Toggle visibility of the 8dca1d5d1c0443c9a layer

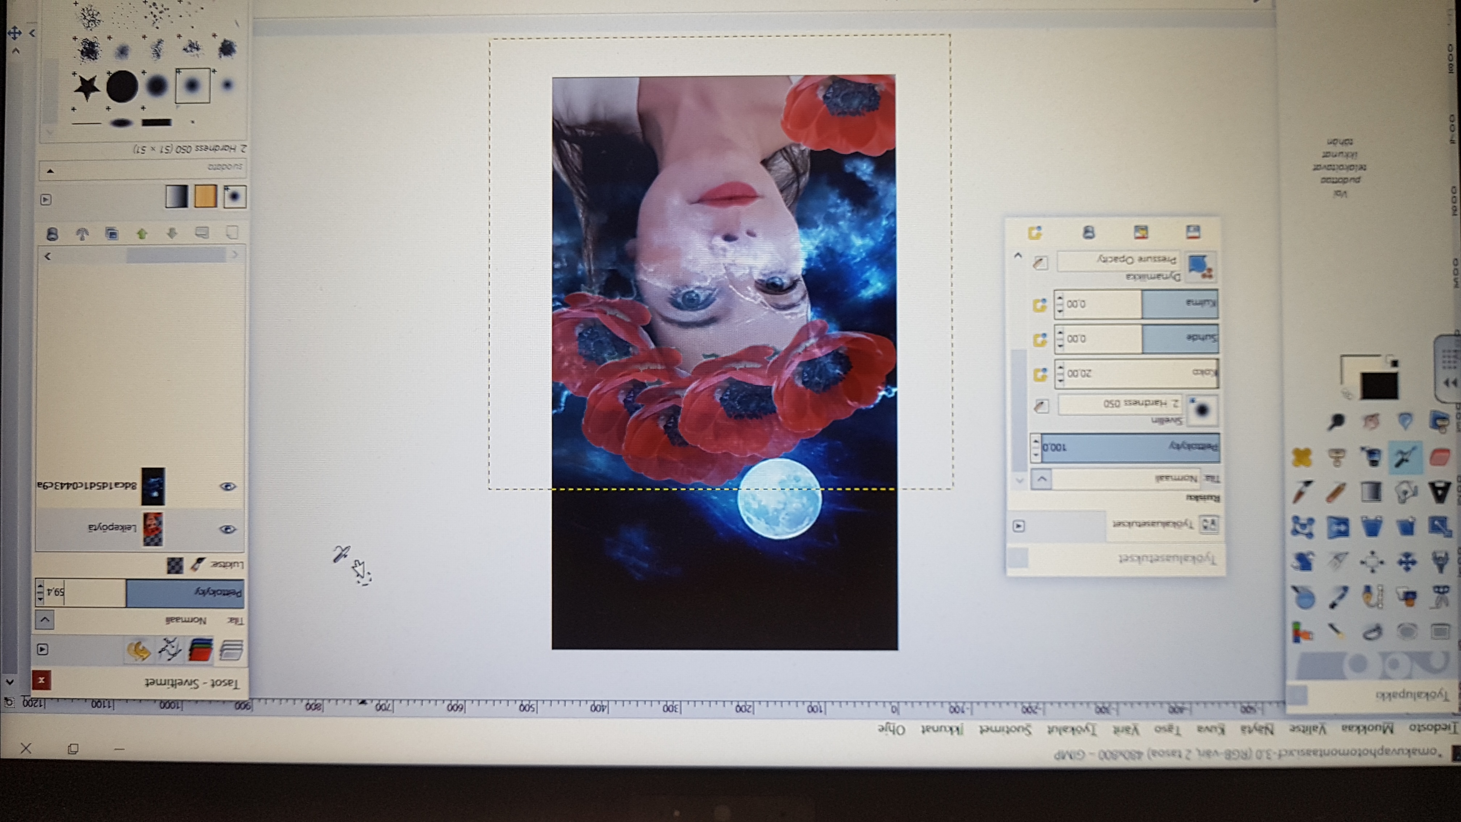click(228, 486)
